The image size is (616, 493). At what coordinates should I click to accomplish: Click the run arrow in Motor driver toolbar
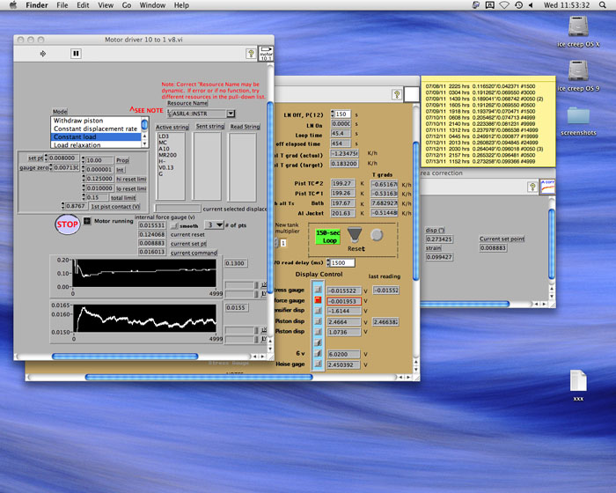point(44,53)
